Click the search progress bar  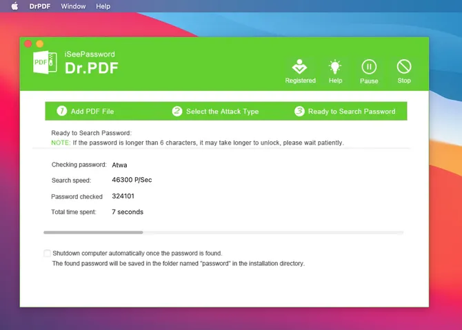click(223, 232)
